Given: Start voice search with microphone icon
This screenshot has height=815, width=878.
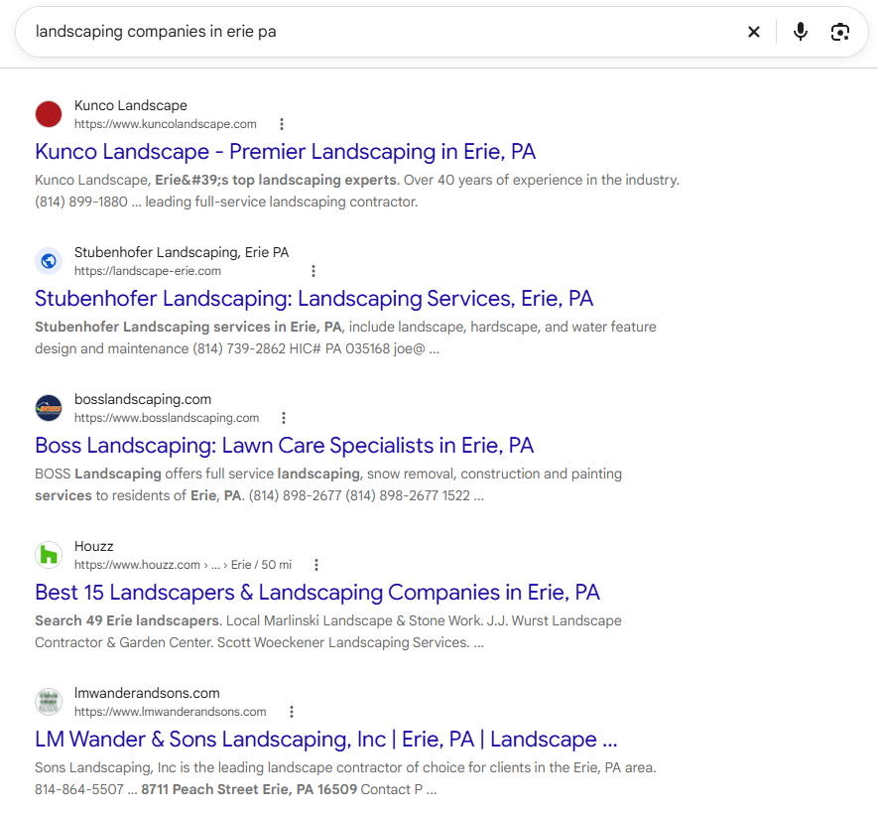Looking at the screenshot, I should click(x=801, y=32).
